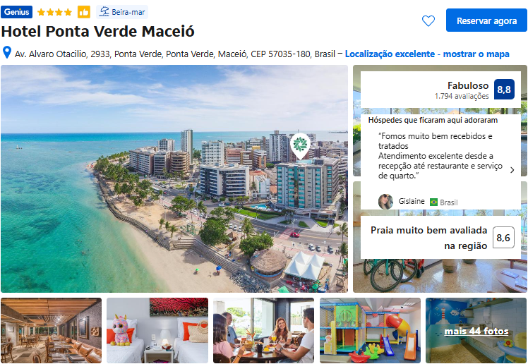Open the kids playground thumbnail
The image size is (528, 364).
coord(370,330)
